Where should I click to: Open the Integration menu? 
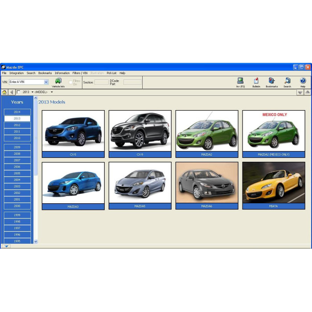click(16, 73)
